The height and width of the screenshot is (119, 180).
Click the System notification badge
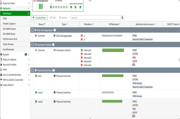(x=26, y=54)
